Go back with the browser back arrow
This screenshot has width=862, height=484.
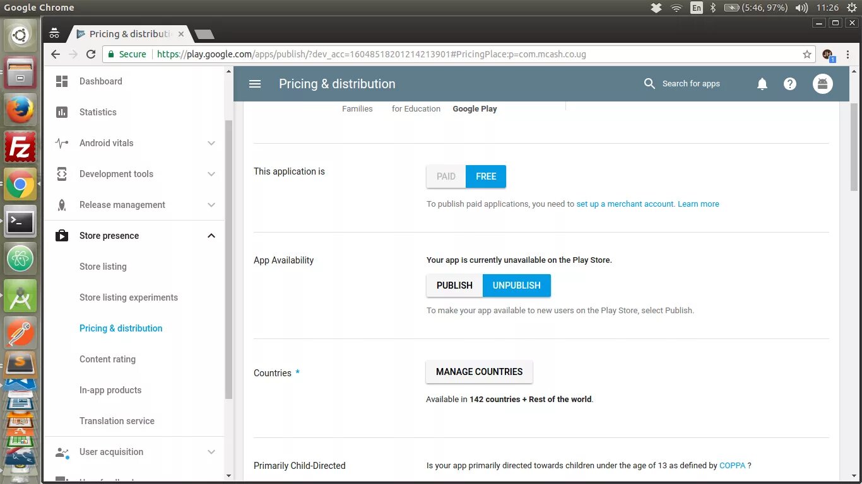coord(56,54)
